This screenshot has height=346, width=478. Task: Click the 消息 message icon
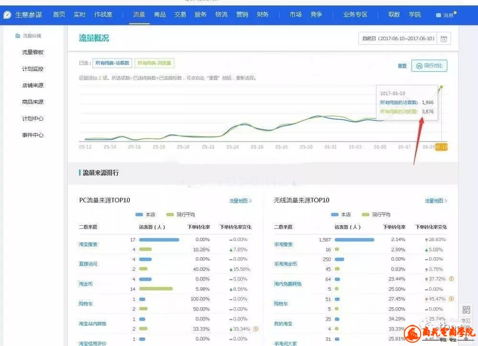point(438,15)
